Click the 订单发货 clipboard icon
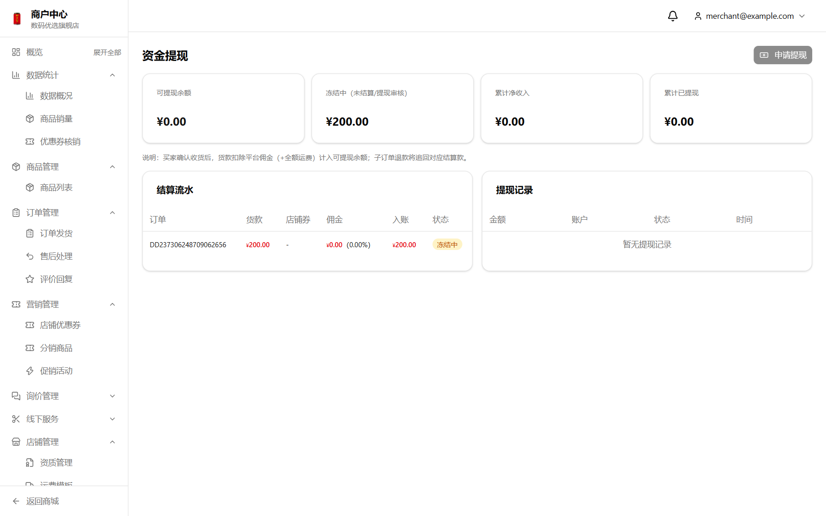This screenshot has height=516, width=826. coord(30,233)
